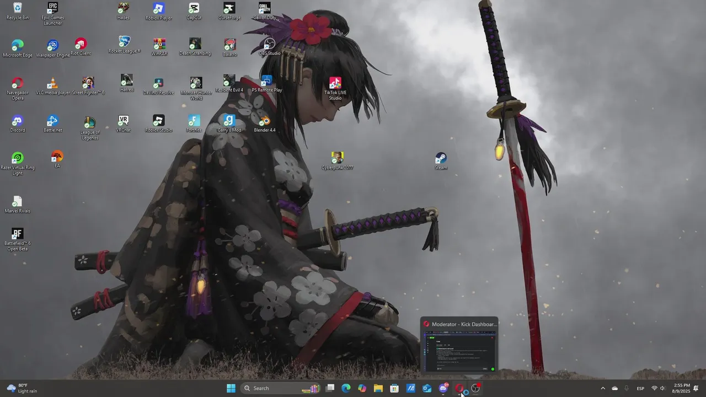Image resolution: width=706 pixels, height=397 pixels.
Task: Click the OneDrive cloud tray icon
Action: [614, 388]
